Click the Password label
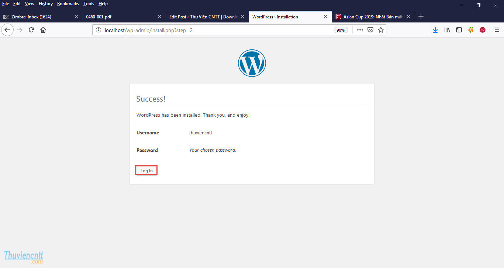The width and height of the screenshot is (504, 268). pos(147,150)
